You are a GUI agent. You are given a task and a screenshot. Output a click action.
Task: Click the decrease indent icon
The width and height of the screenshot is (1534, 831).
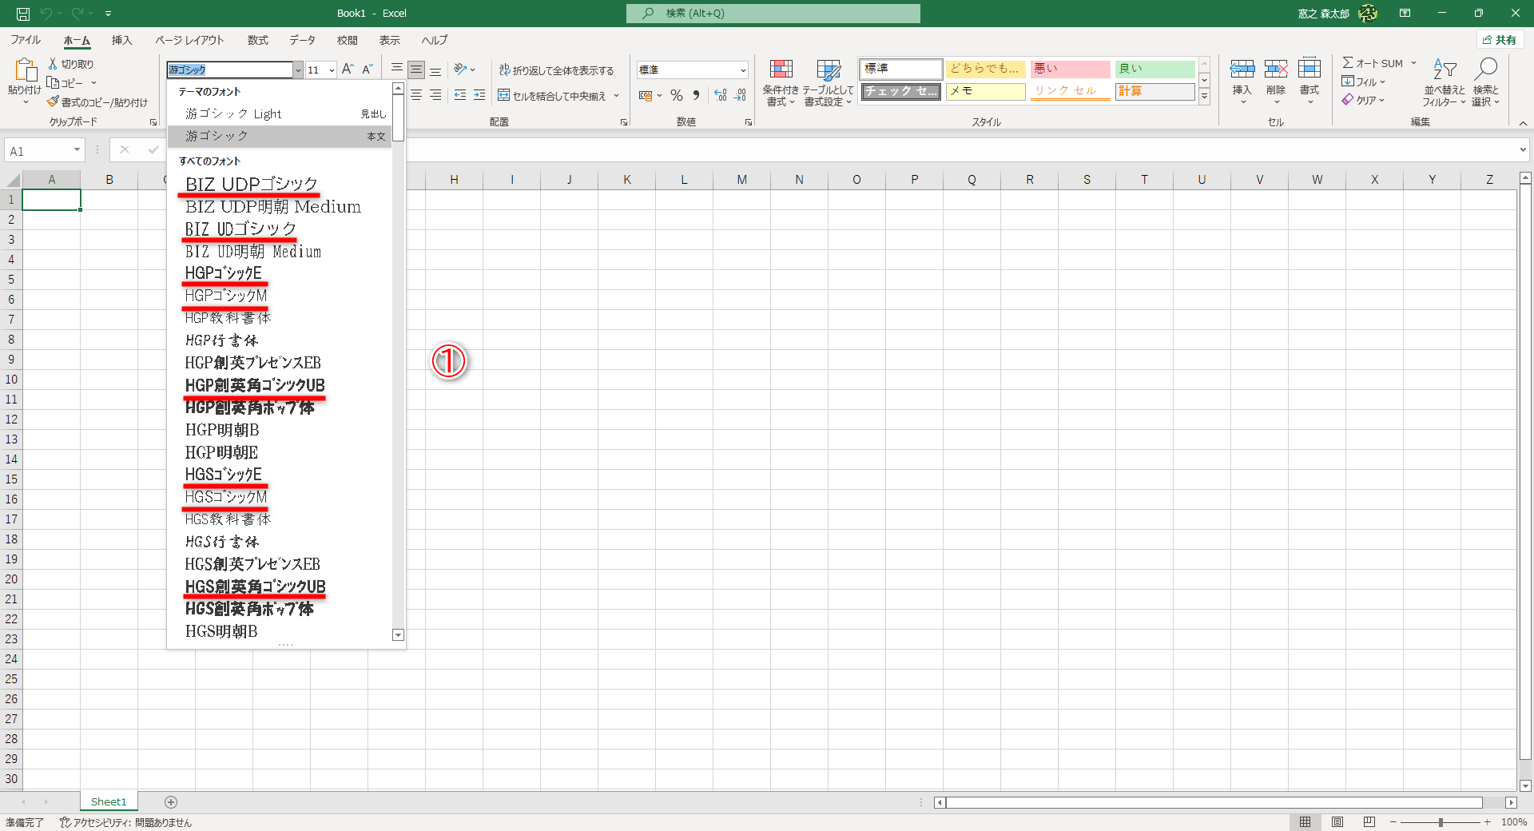[x=460, y=95]
